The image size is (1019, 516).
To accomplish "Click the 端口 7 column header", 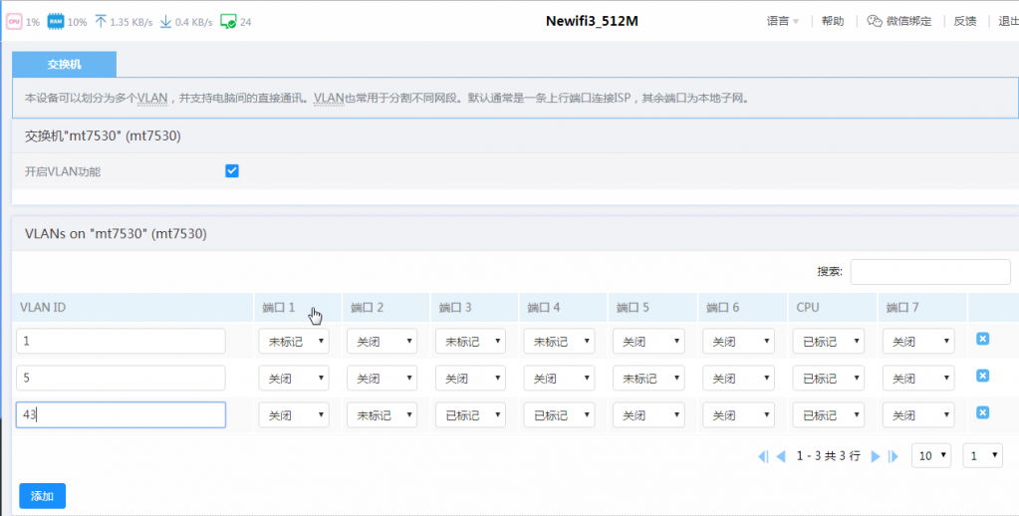I will coord(922,308).
